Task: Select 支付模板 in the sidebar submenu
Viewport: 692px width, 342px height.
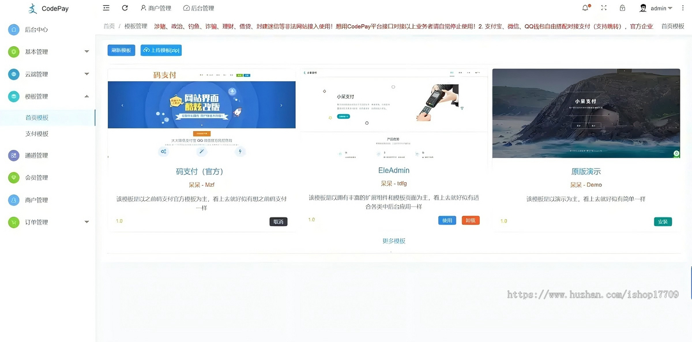Action: tap(37, 134)
